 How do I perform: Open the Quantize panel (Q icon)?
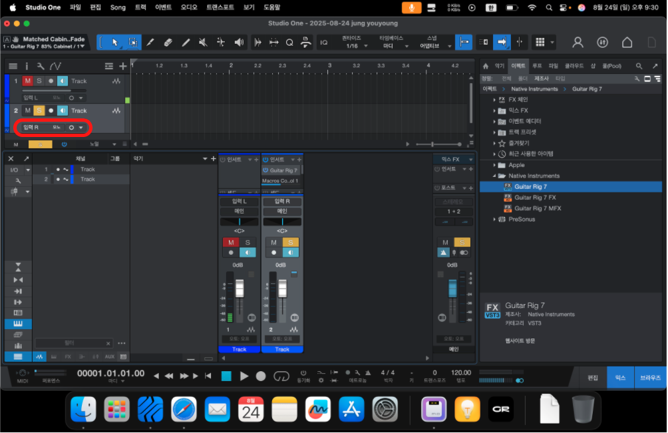coord(289,42)
